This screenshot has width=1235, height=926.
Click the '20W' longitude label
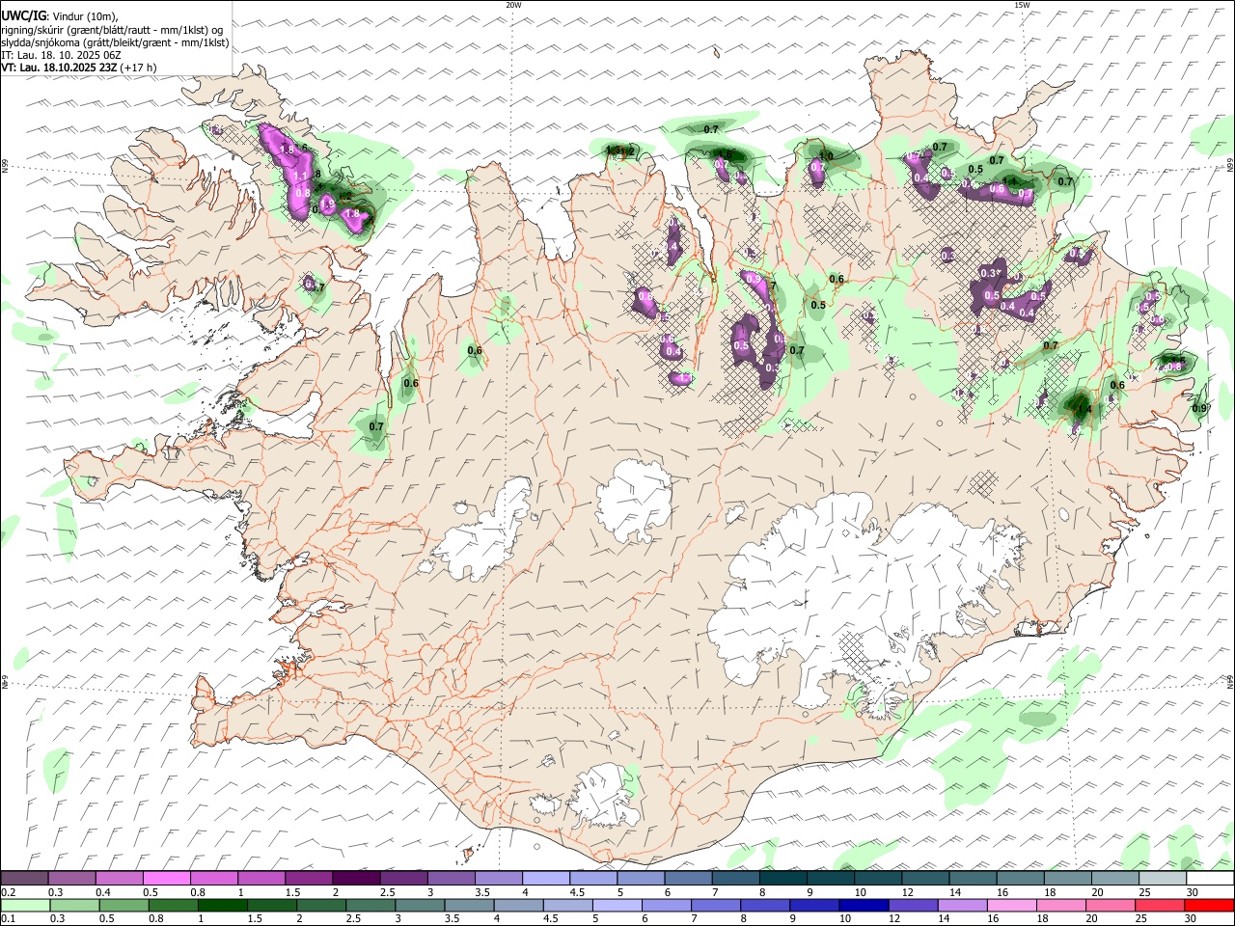513,5
